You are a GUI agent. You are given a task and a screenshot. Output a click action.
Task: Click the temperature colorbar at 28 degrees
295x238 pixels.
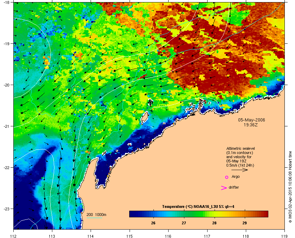(214, 214)
